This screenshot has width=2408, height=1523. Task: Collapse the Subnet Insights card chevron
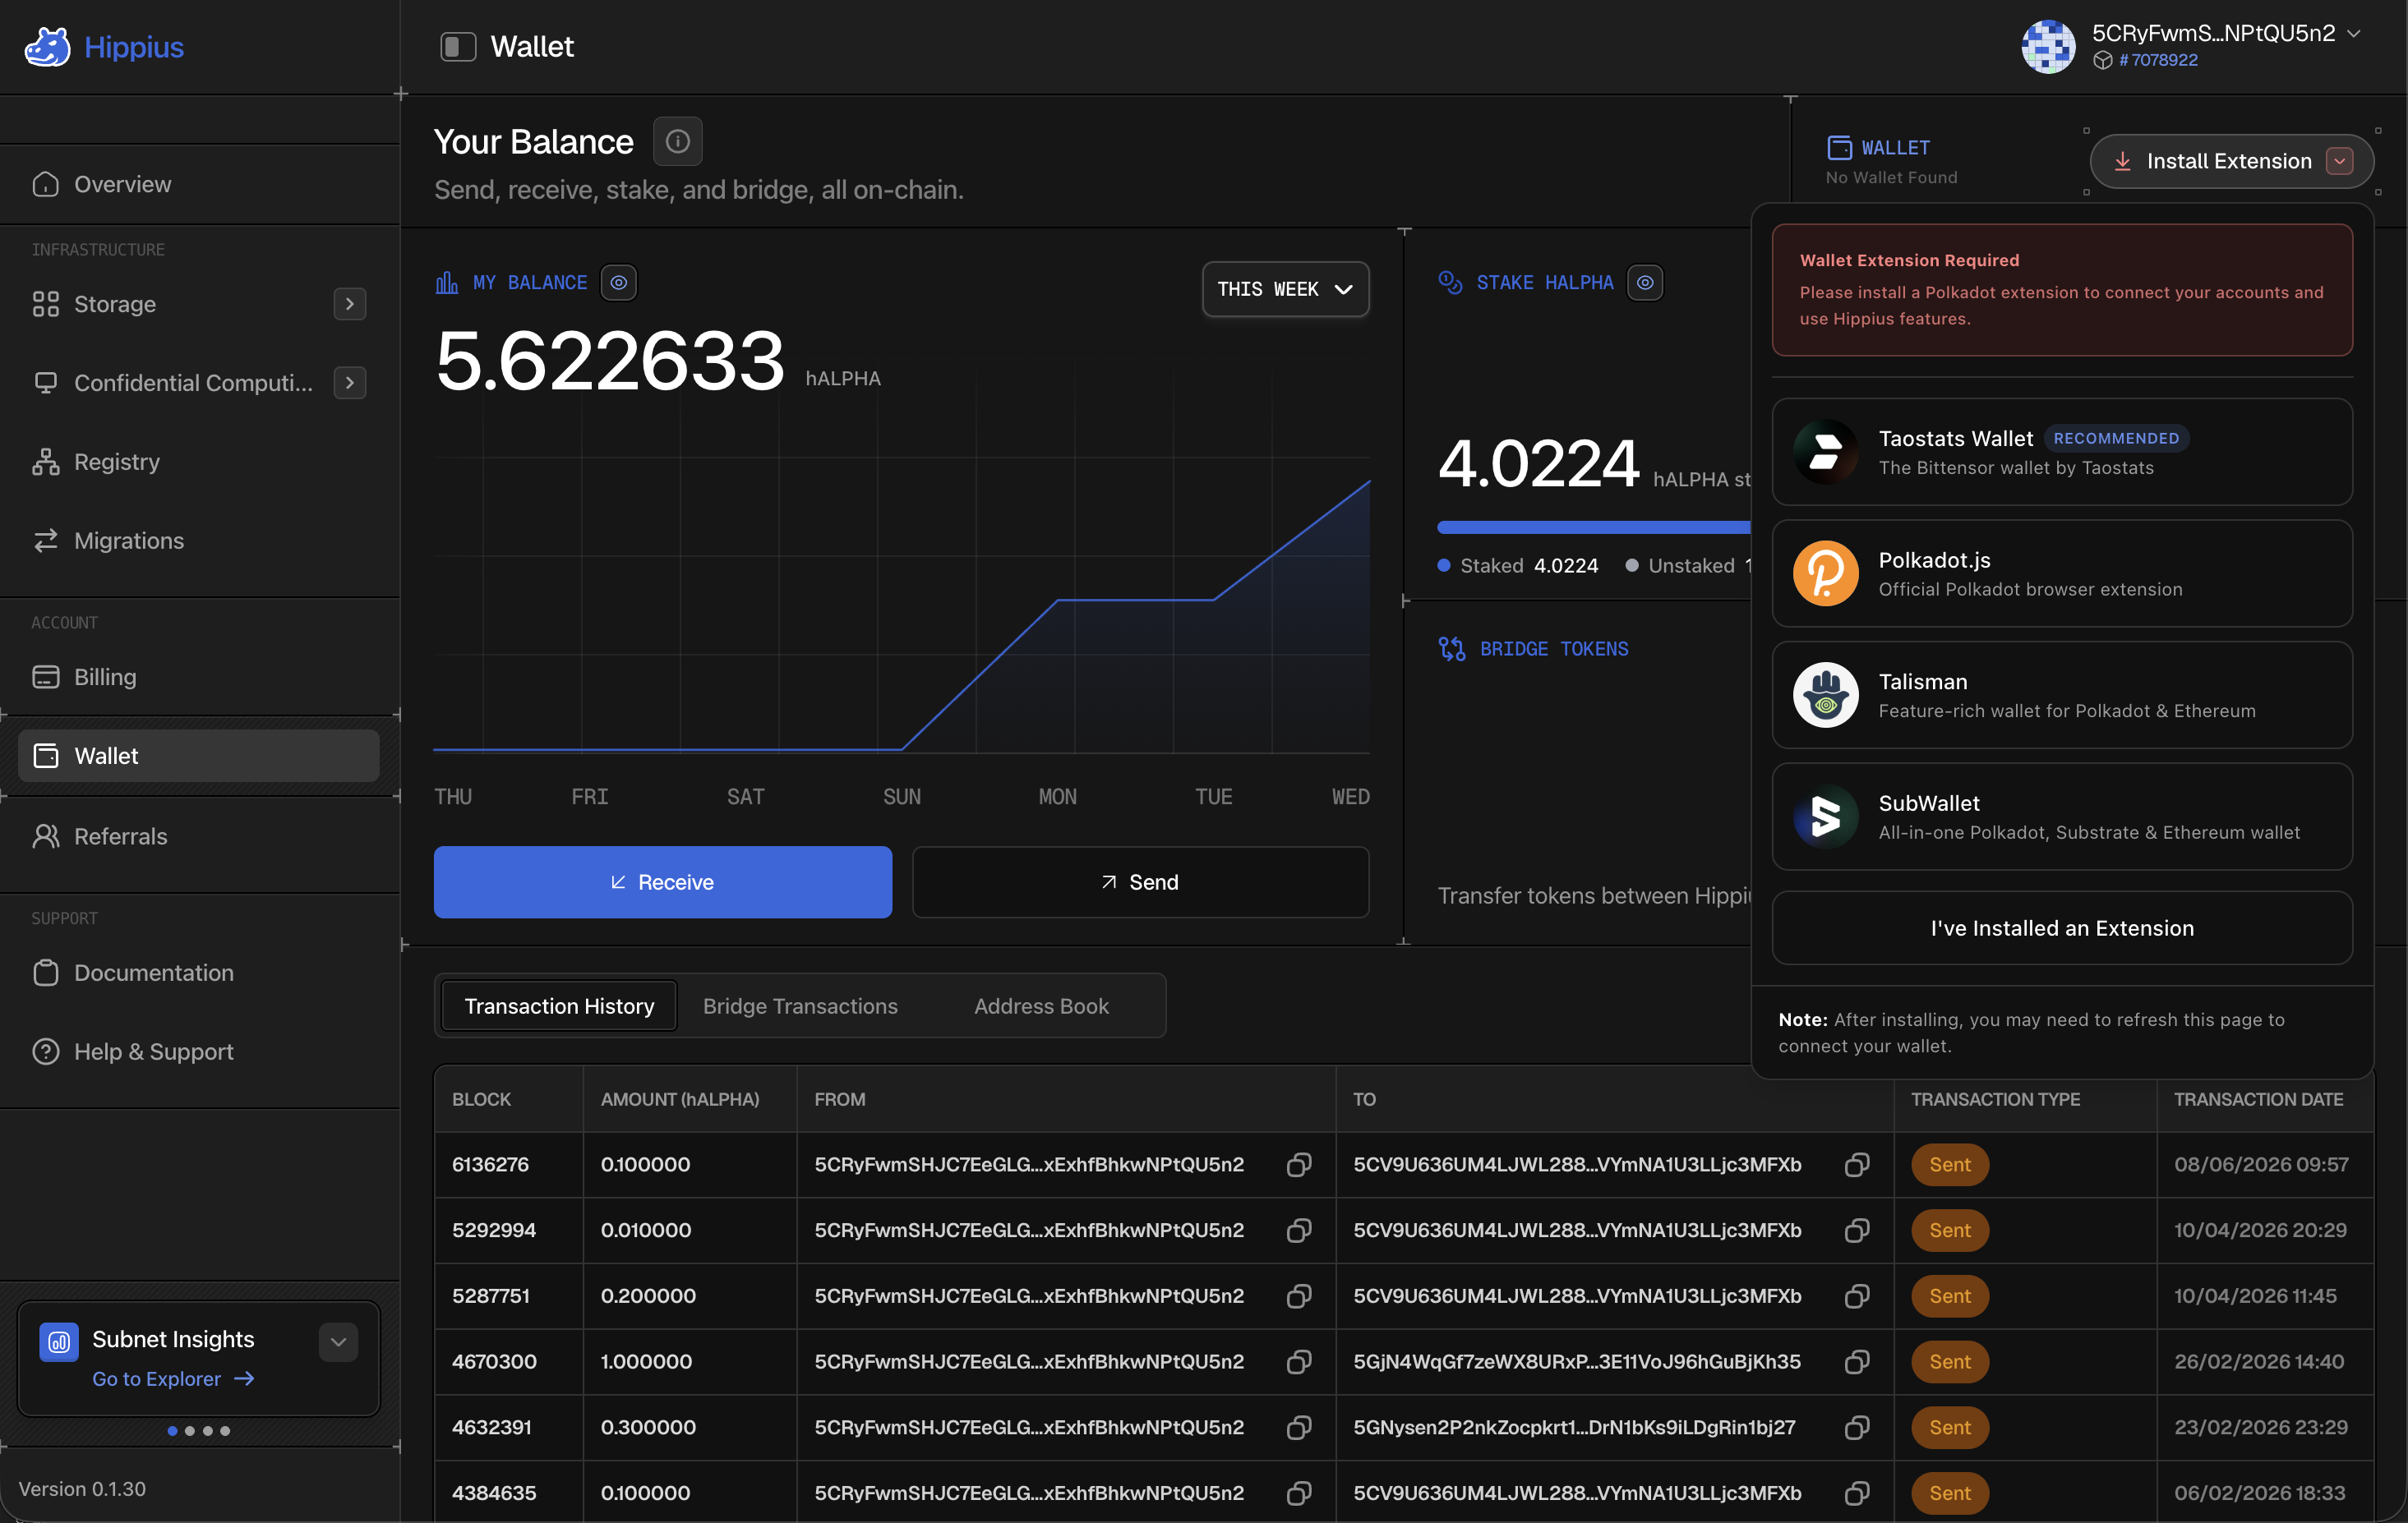[x=338, y=1342]
